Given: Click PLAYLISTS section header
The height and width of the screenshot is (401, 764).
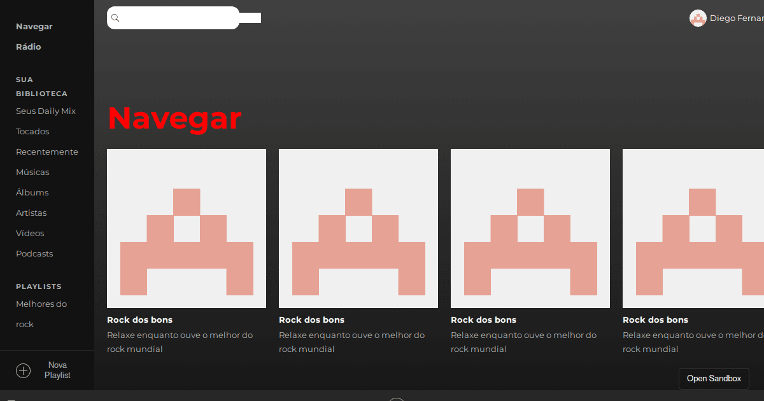Looking at the screenshot, I should click(39, 287).
